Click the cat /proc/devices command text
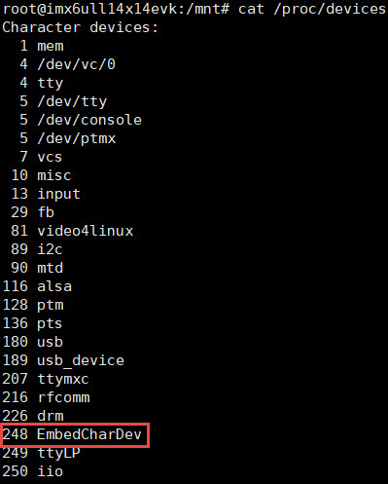The width and height of the screenshot is (388, 484). click(312, 9)
